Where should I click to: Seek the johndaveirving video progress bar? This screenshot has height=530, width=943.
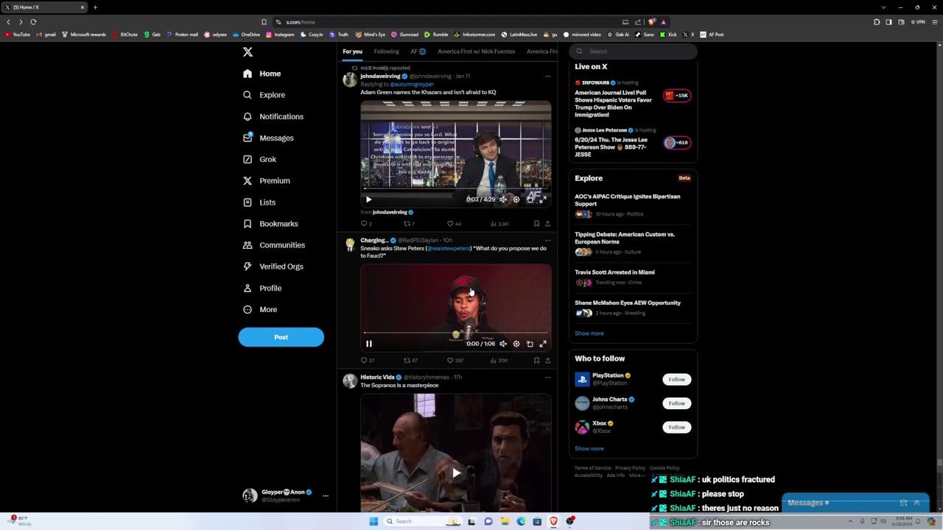tap(455, 188)
